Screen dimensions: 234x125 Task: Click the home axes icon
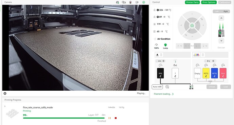coord(192,25)
